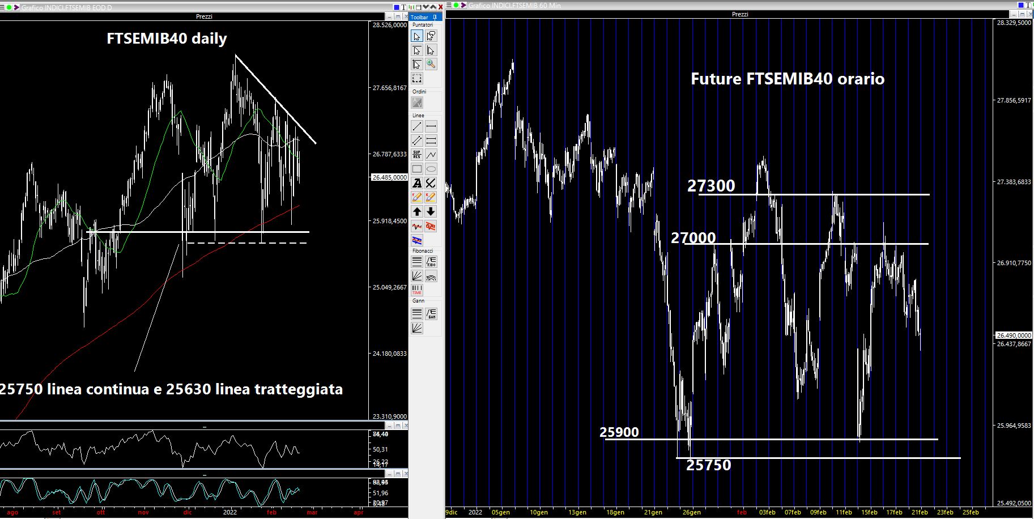Select the full crosshair pointer tool

click(417, 64)
